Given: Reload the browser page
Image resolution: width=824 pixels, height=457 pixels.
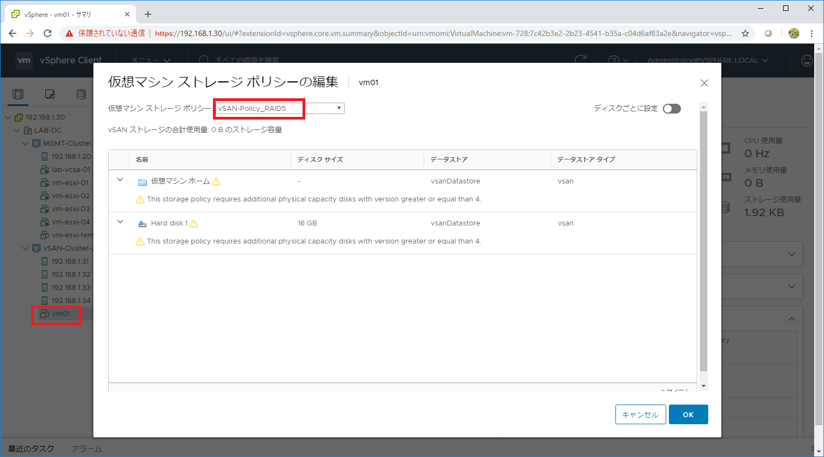Looking at the screenshot, I should (x=48, y=33).
